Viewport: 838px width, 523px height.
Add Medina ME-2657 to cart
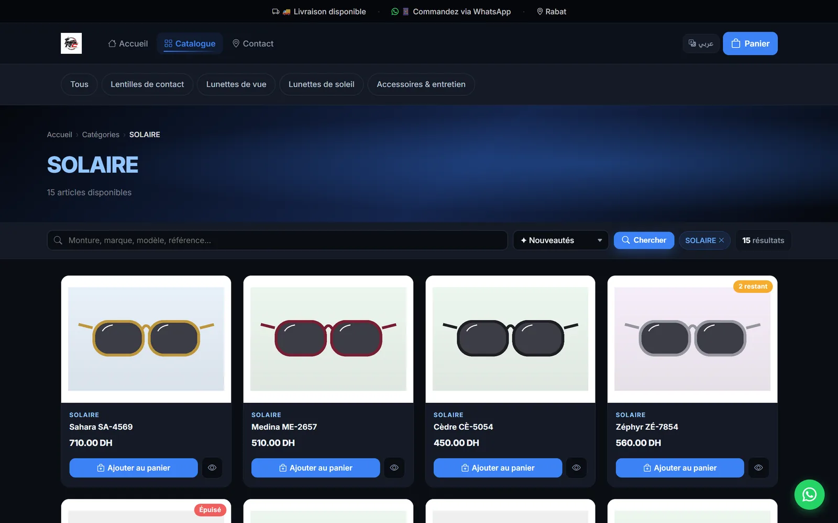point(316,468)
